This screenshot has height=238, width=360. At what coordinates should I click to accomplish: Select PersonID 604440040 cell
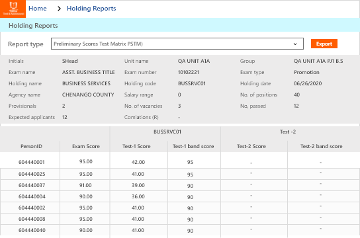32,230
